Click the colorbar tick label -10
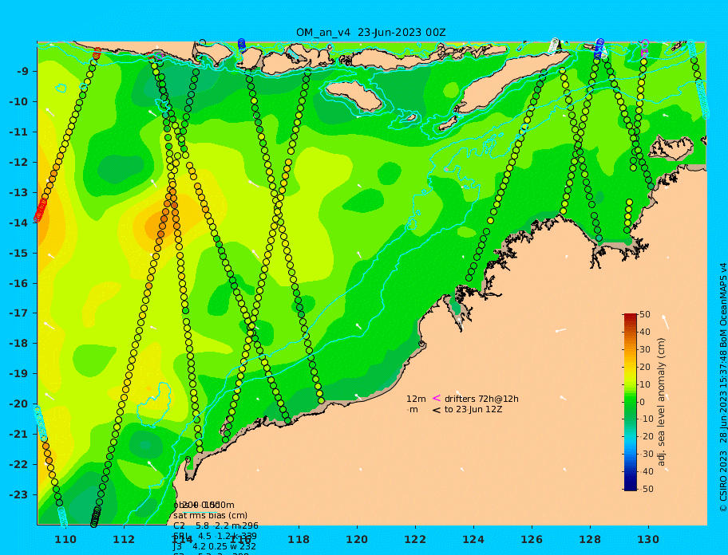The image size is (728, 555). 647,419
